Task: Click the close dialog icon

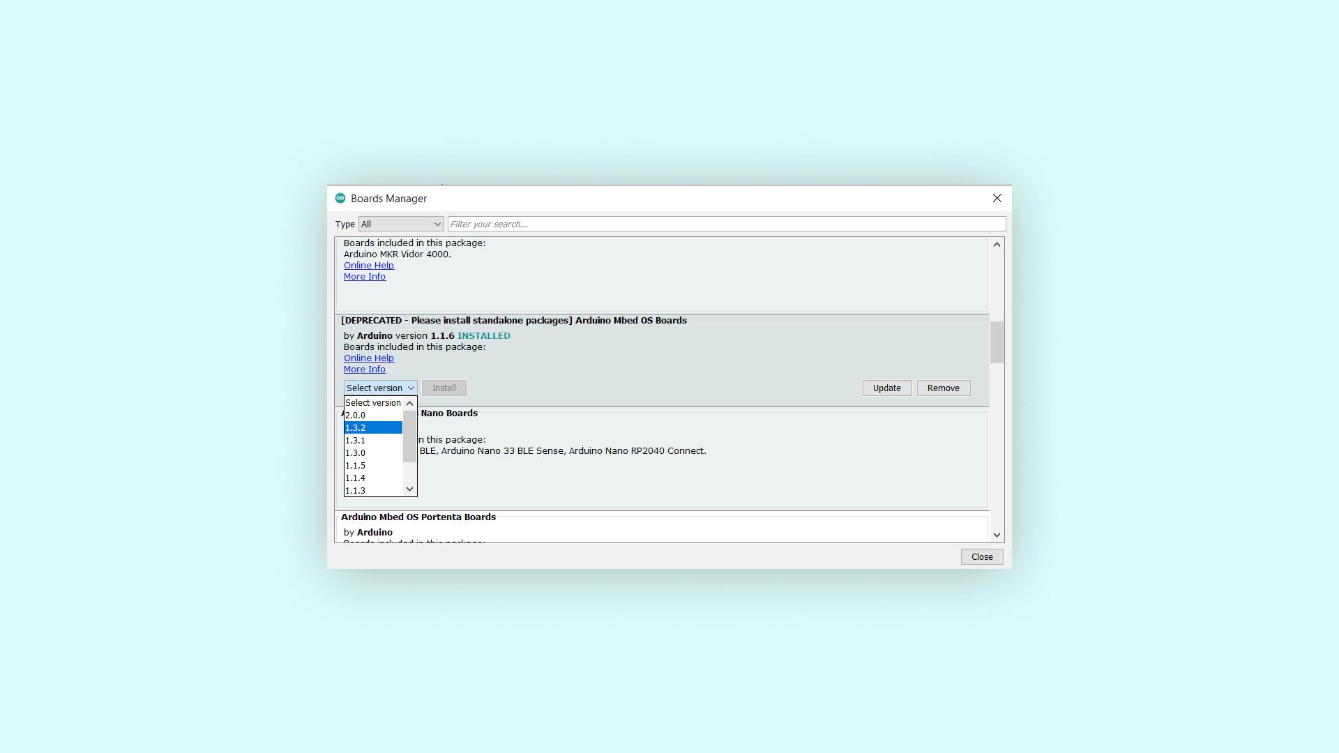Action: pos(997,198)
